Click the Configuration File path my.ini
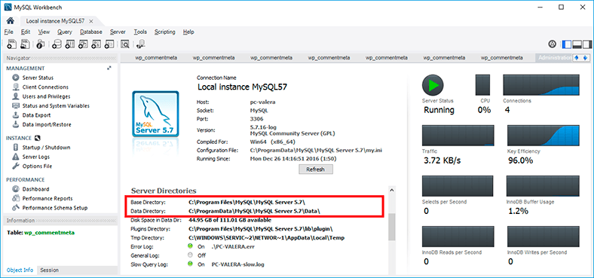594x278 pixels. pos(316,151)
